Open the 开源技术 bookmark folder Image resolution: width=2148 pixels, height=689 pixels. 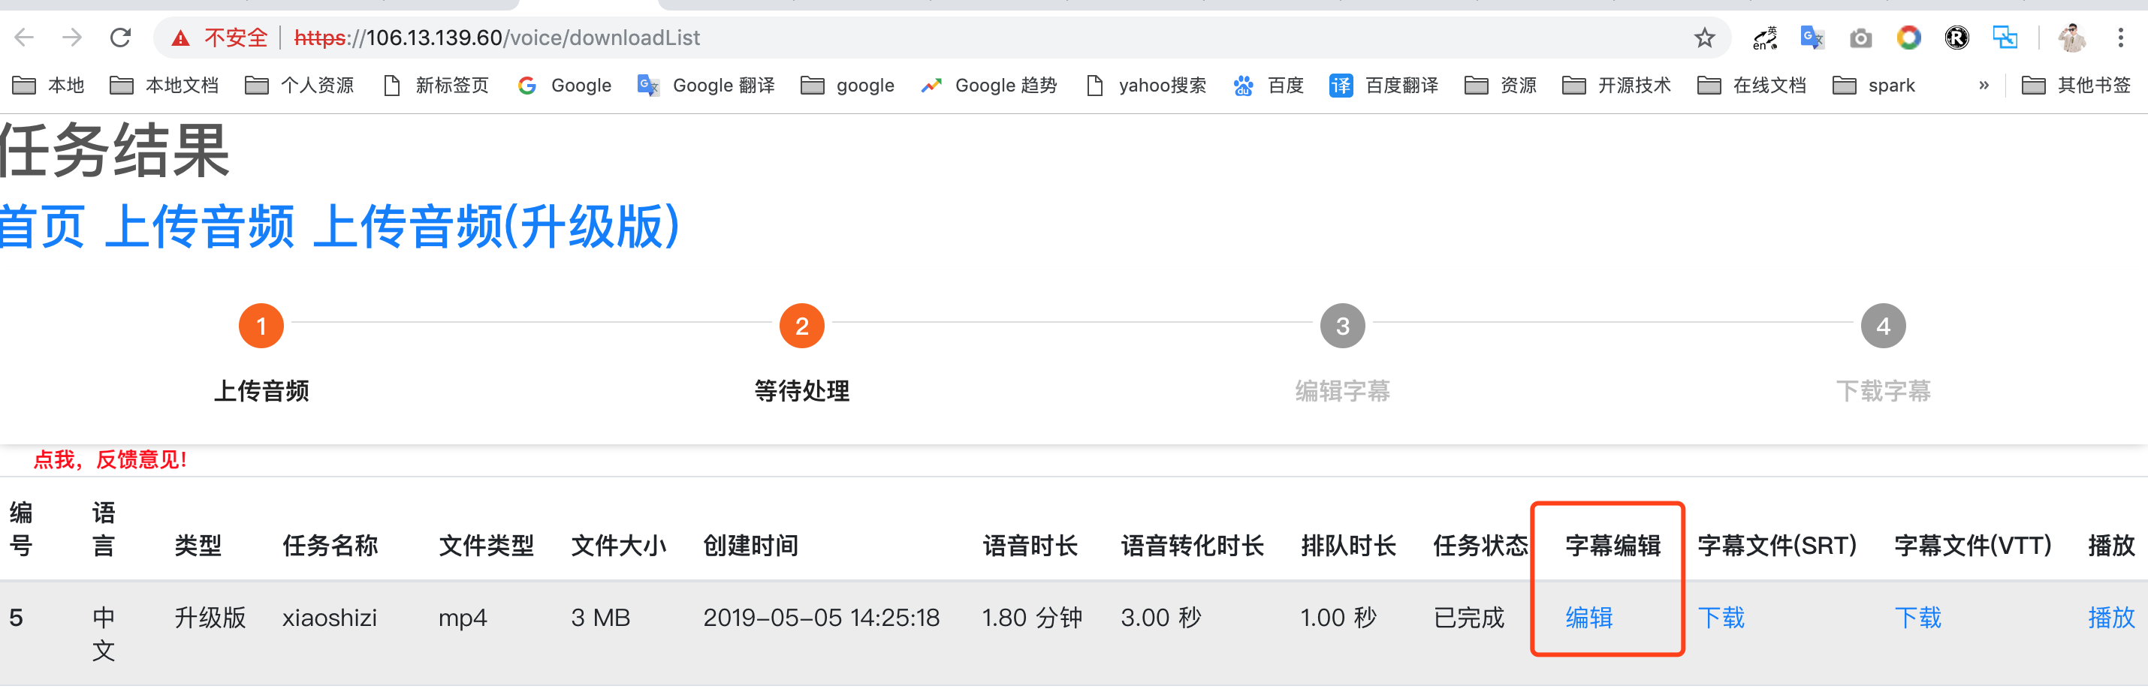1616,85
